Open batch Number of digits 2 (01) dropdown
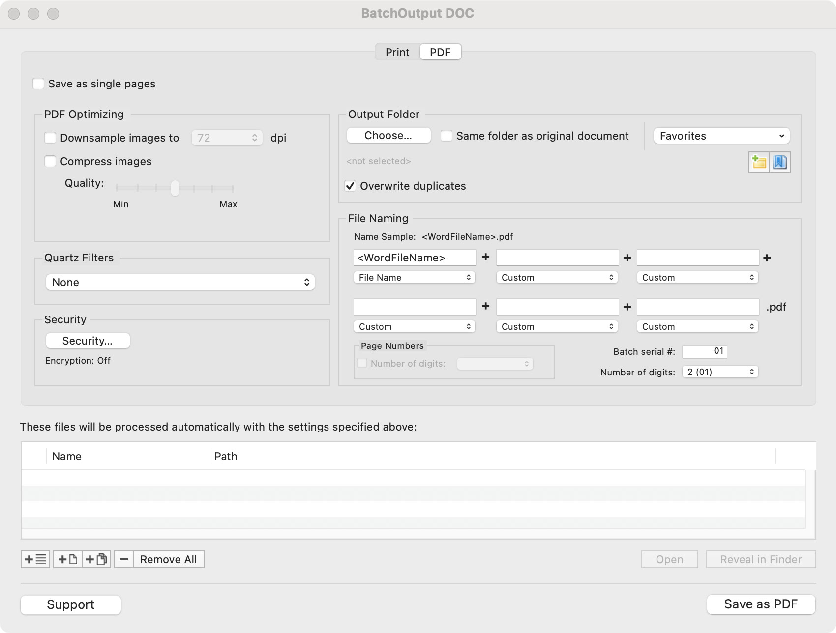Viewport: 836px width, 633px height. pos(720,372)
